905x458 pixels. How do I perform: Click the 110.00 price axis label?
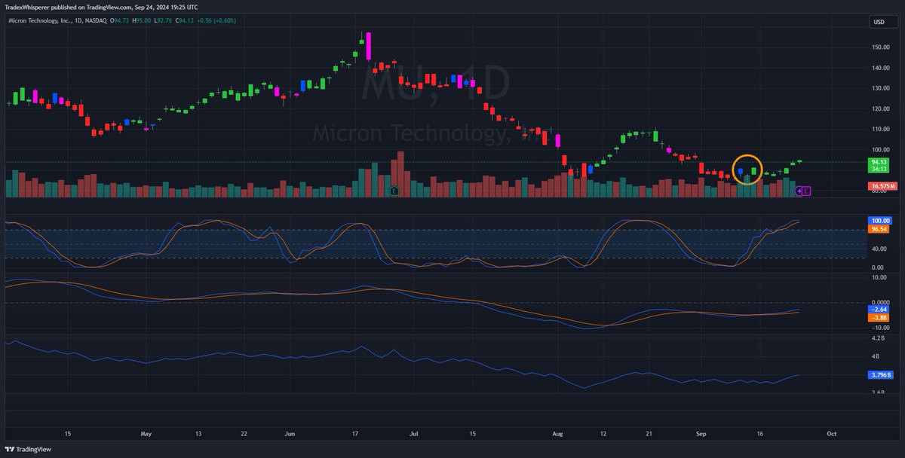(x=880, y=129)
